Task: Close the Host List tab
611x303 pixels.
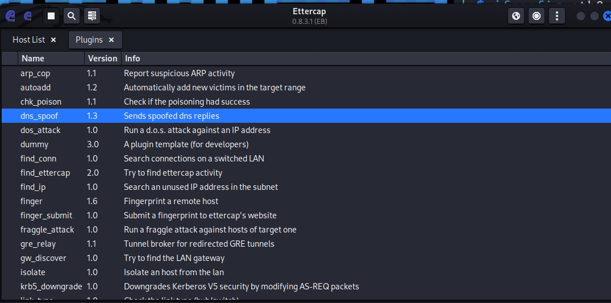Action: click(53, 40)
